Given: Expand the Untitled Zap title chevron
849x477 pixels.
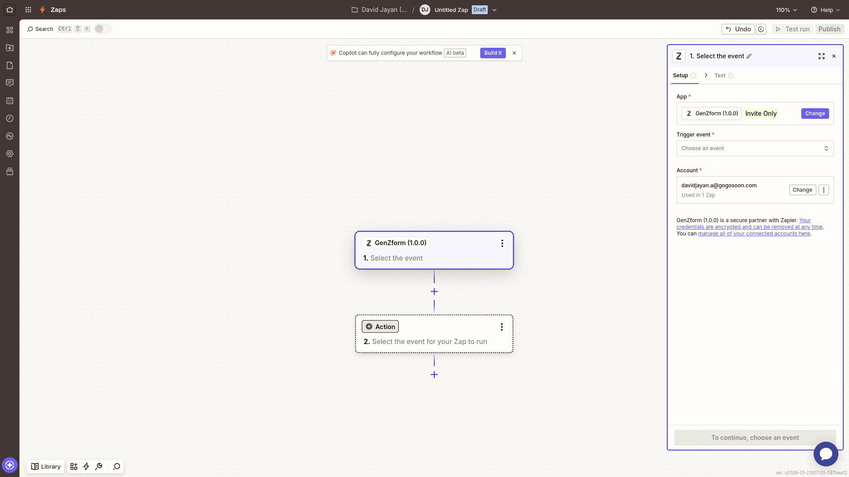Looking at the screenshot, I should coord(494,10).
